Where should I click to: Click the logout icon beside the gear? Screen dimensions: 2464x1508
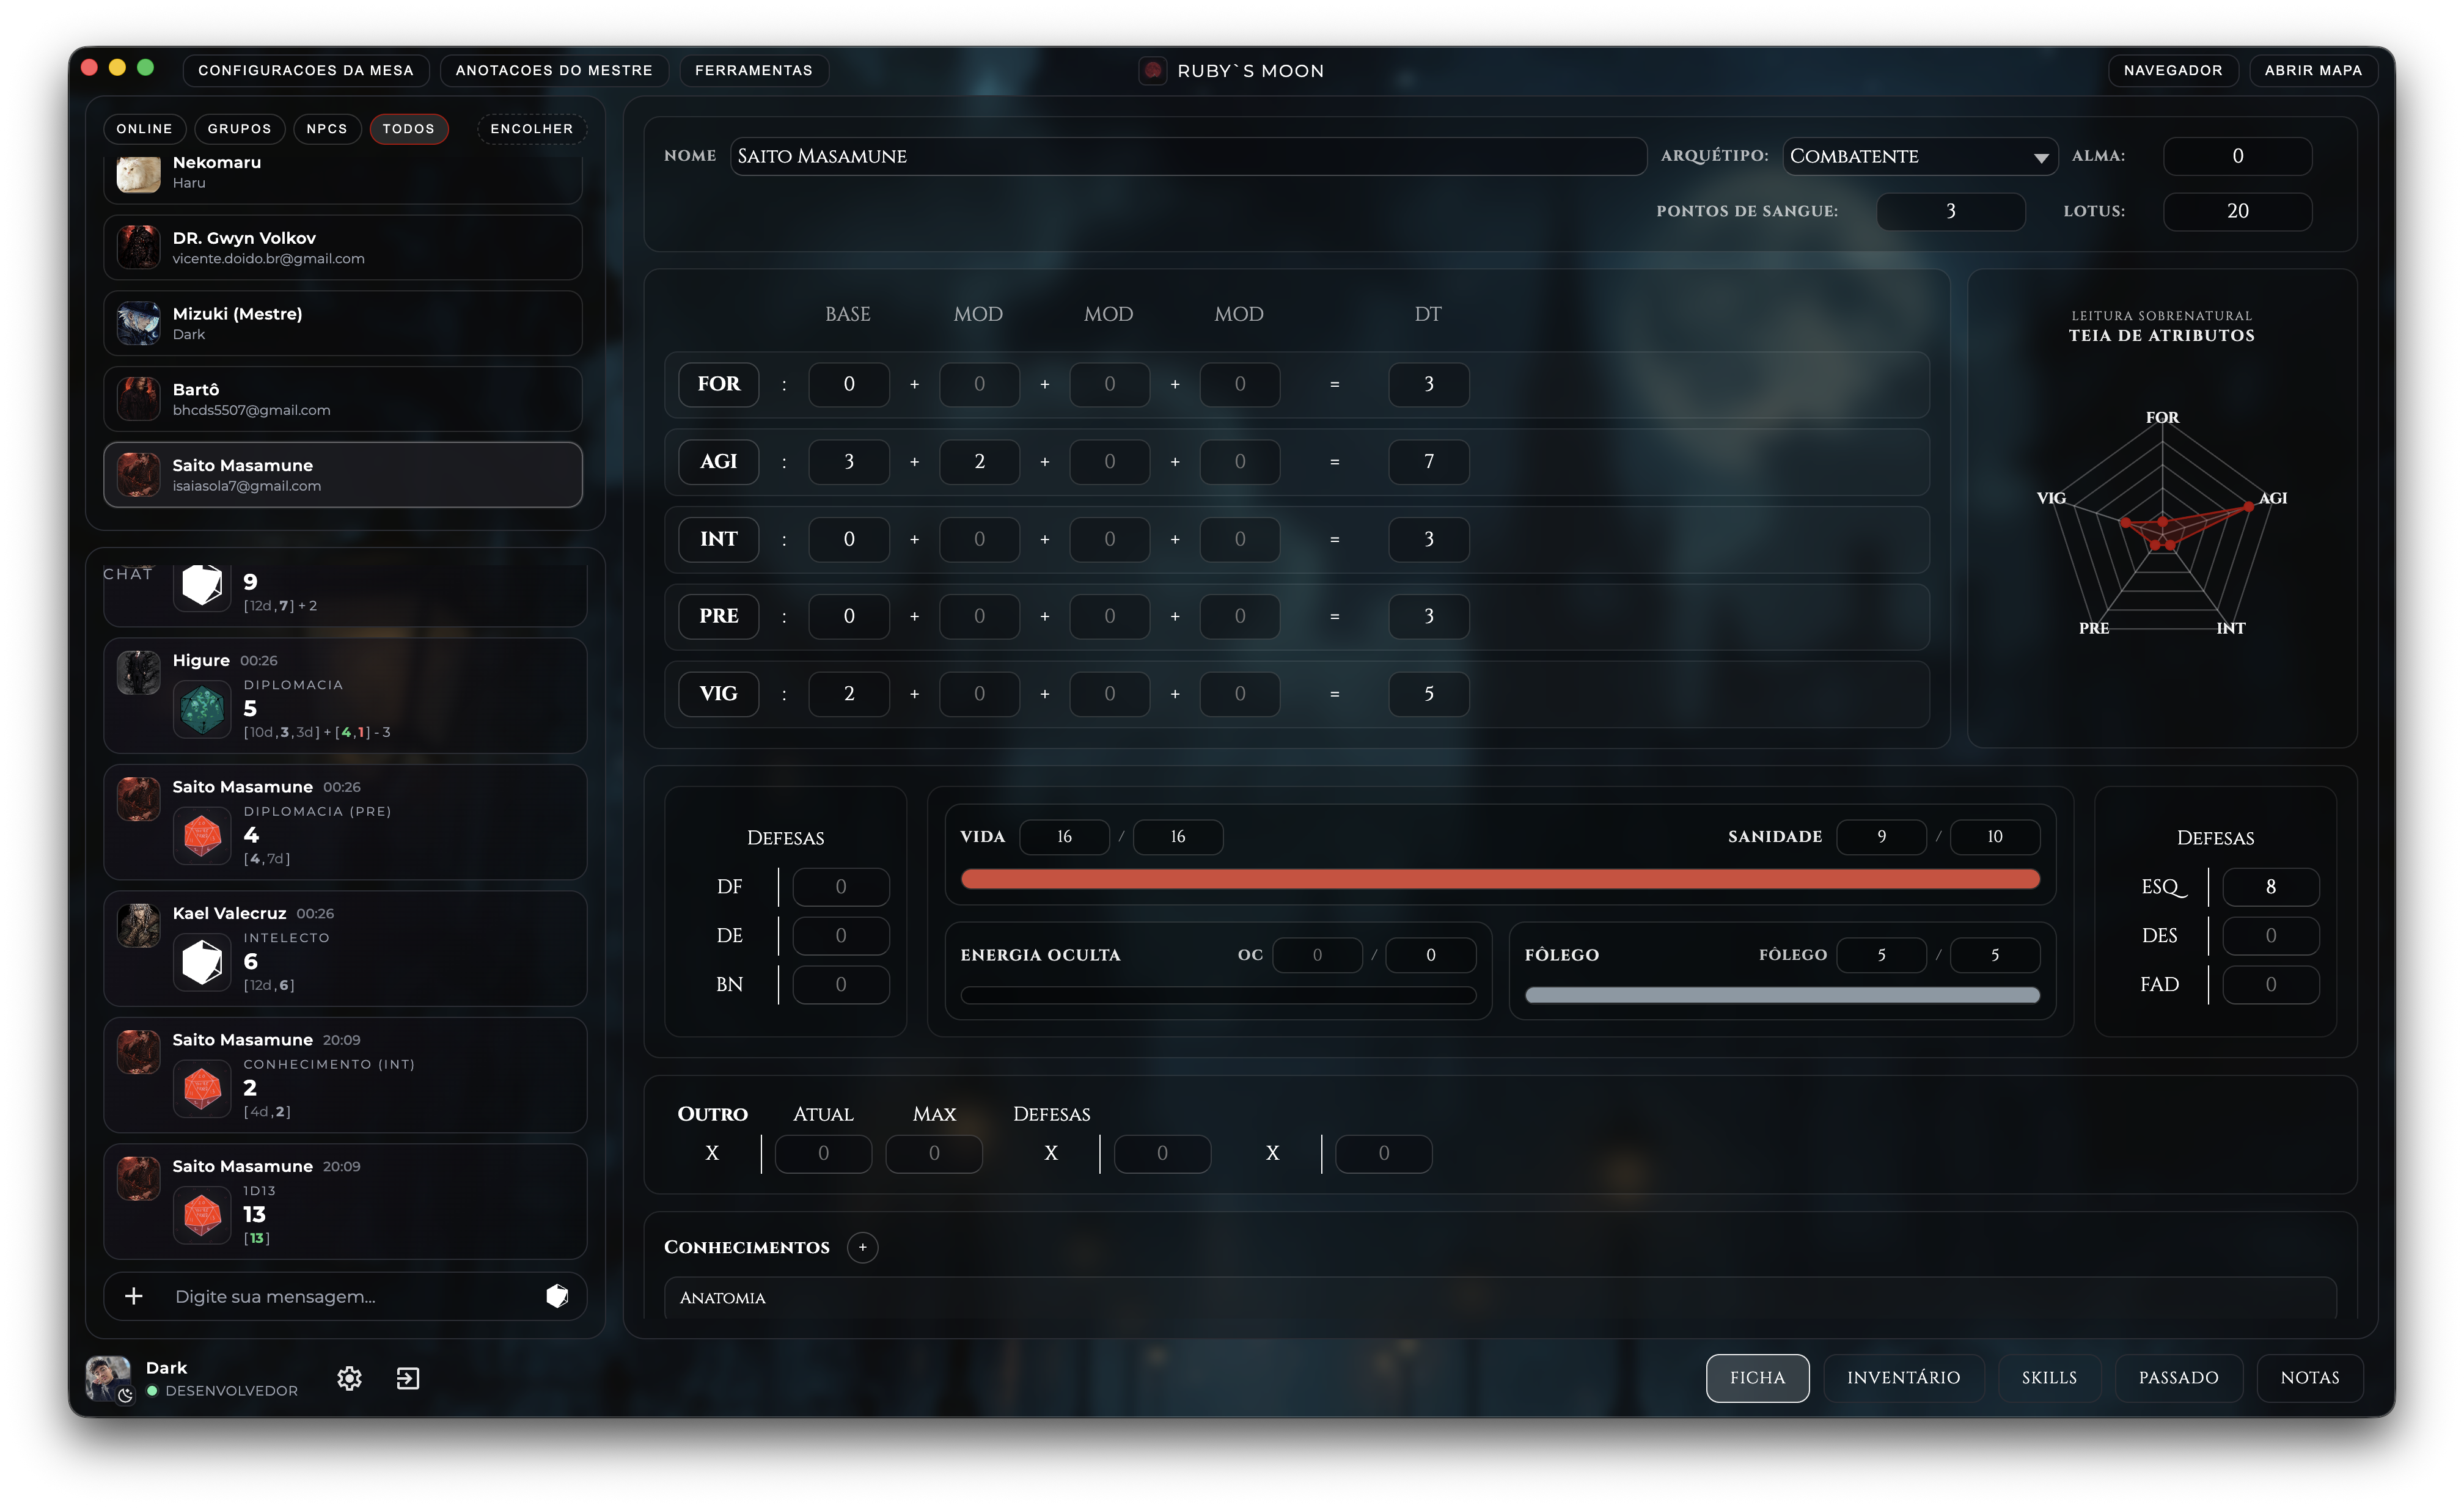408,1378
